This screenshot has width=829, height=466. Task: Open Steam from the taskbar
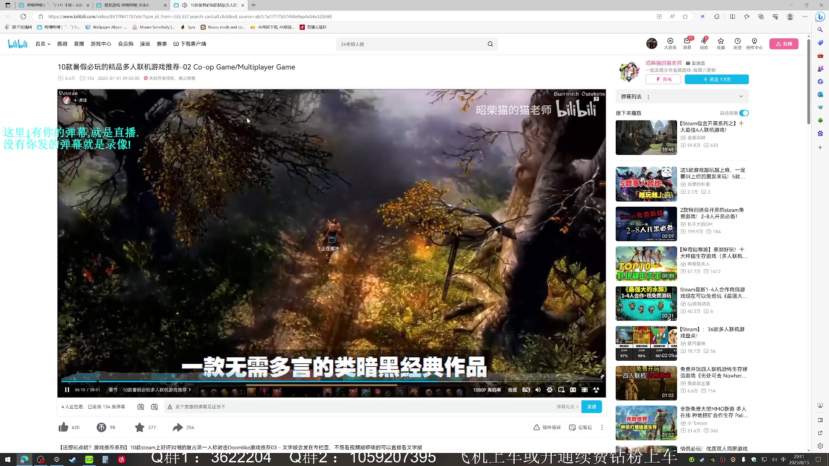[73, 460]
